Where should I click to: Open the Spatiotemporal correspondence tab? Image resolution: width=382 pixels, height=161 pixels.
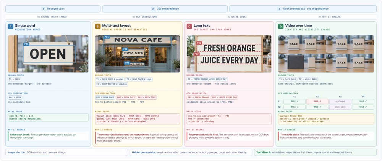pyautogui.click(x=303, y=9)
